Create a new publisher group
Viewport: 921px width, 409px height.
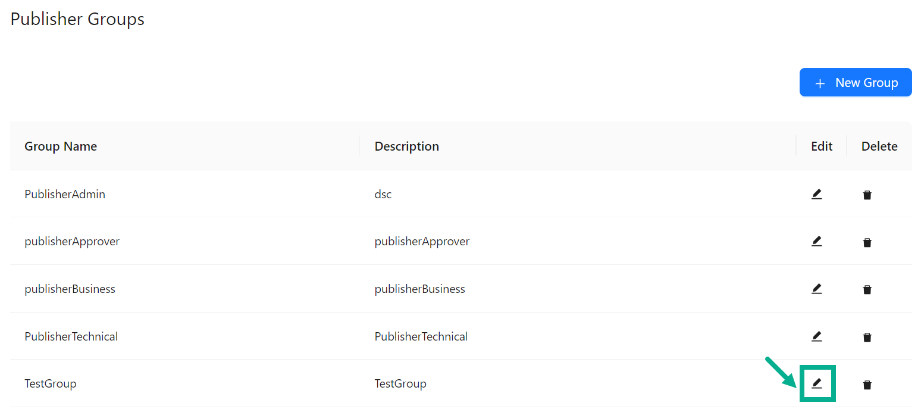[856, 82]
